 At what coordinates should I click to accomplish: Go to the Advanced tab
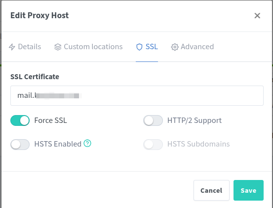(x=197, y=47)
